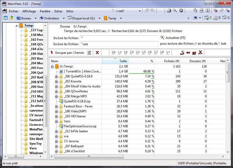Image resolution: width=233 pixels, height=168 pixels.
Task: Toggle the folder tree panel icon
Action: coord(6,18)
